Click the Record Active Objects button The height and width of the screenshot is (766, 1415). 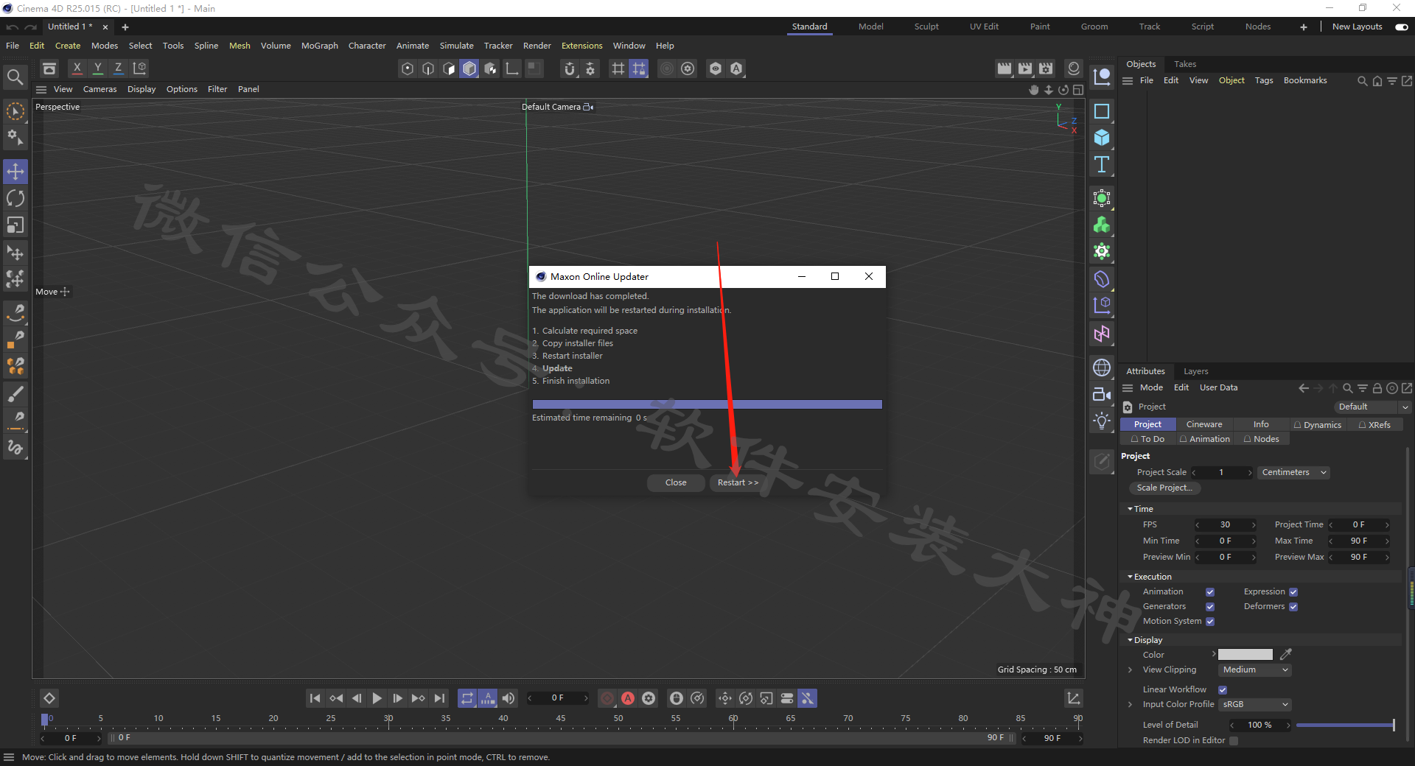(x=607, y=698)
